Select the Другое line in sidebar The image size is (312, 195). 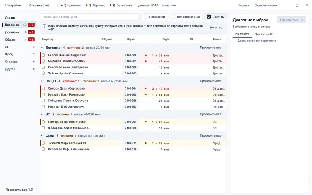pyautogui.click(x=19, y=69)
